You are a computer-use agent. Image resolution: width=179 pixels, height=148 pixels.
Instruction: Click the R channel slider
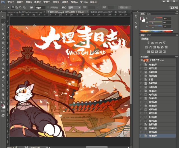[x=155, y=18]
